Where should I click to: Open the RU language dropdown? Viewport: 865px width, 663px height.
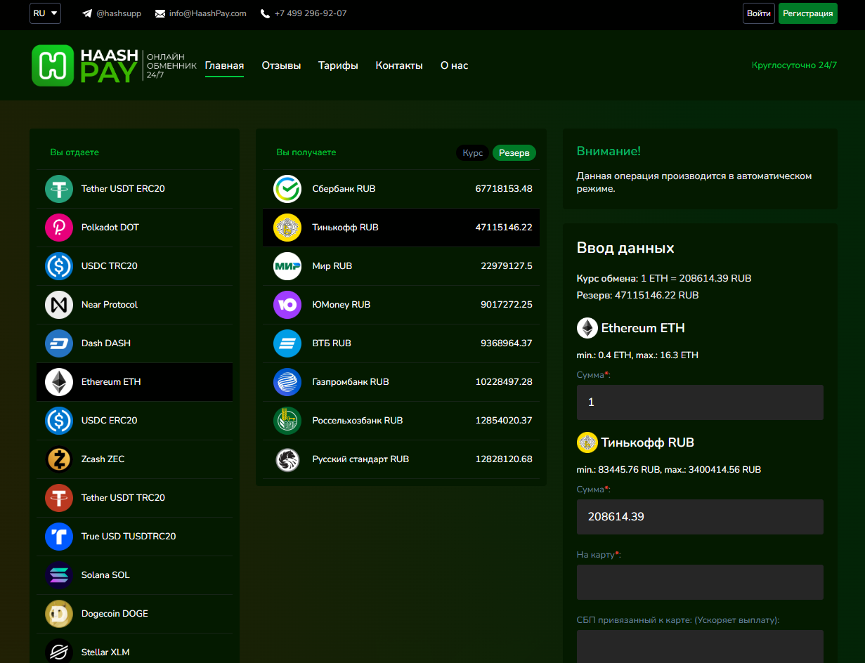click(x=45, y=13)
